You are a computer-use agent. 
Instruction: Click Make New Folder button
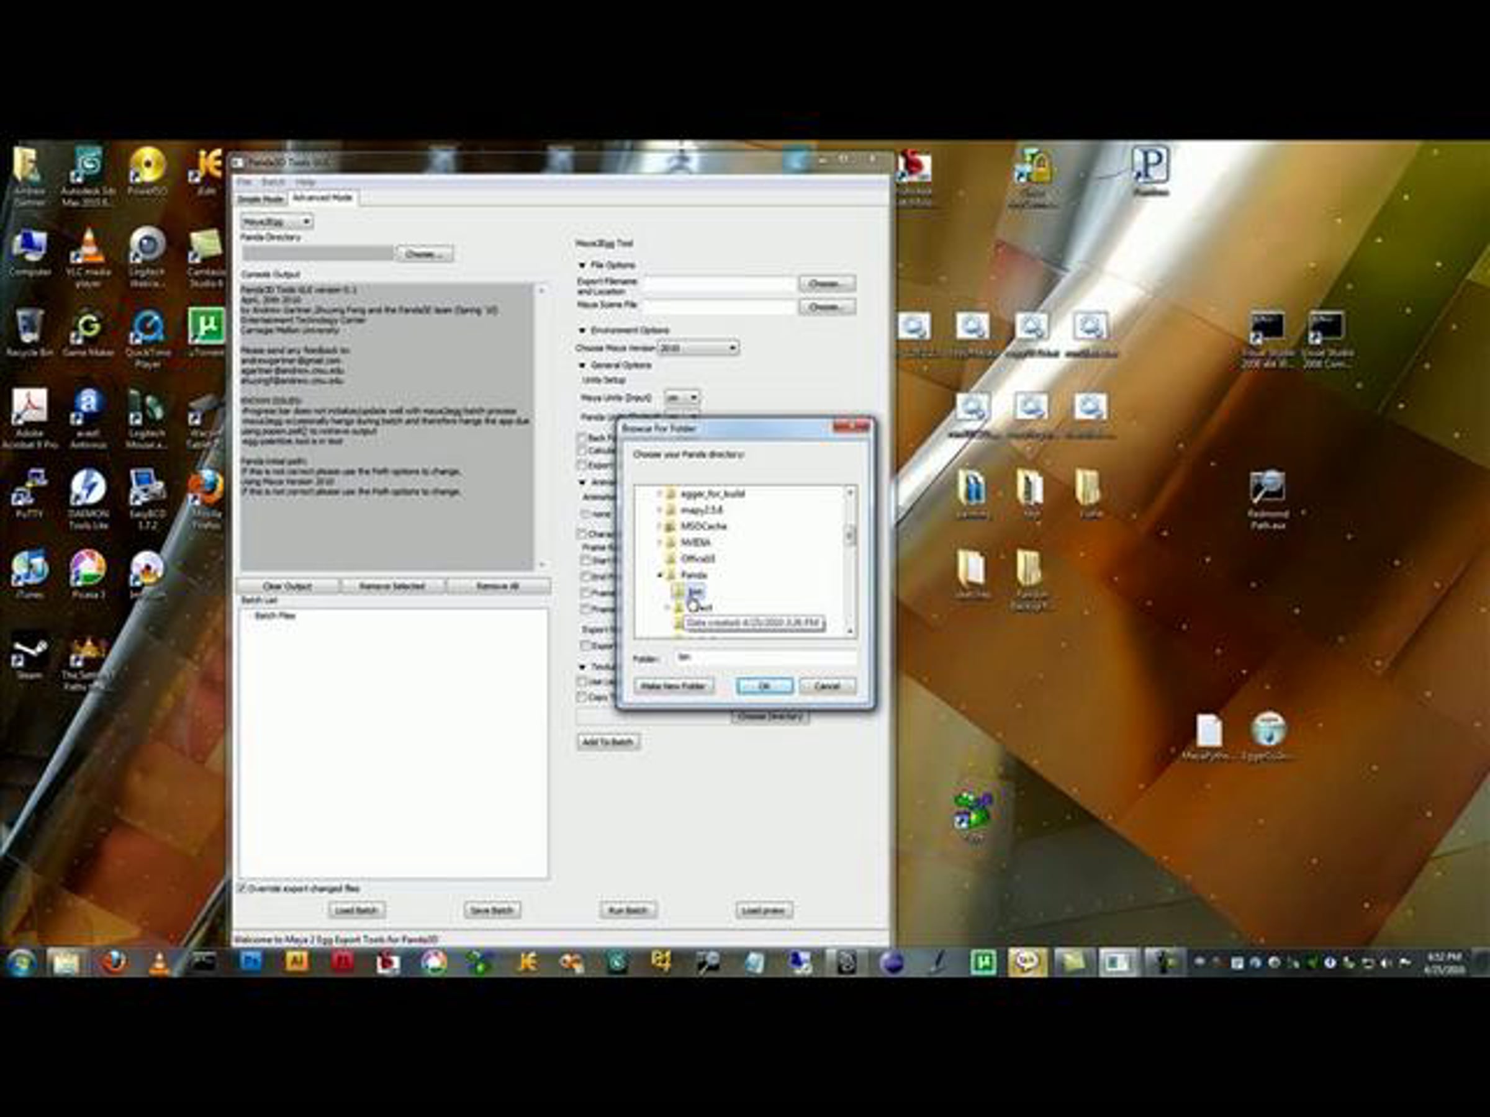tap(674, 686)
